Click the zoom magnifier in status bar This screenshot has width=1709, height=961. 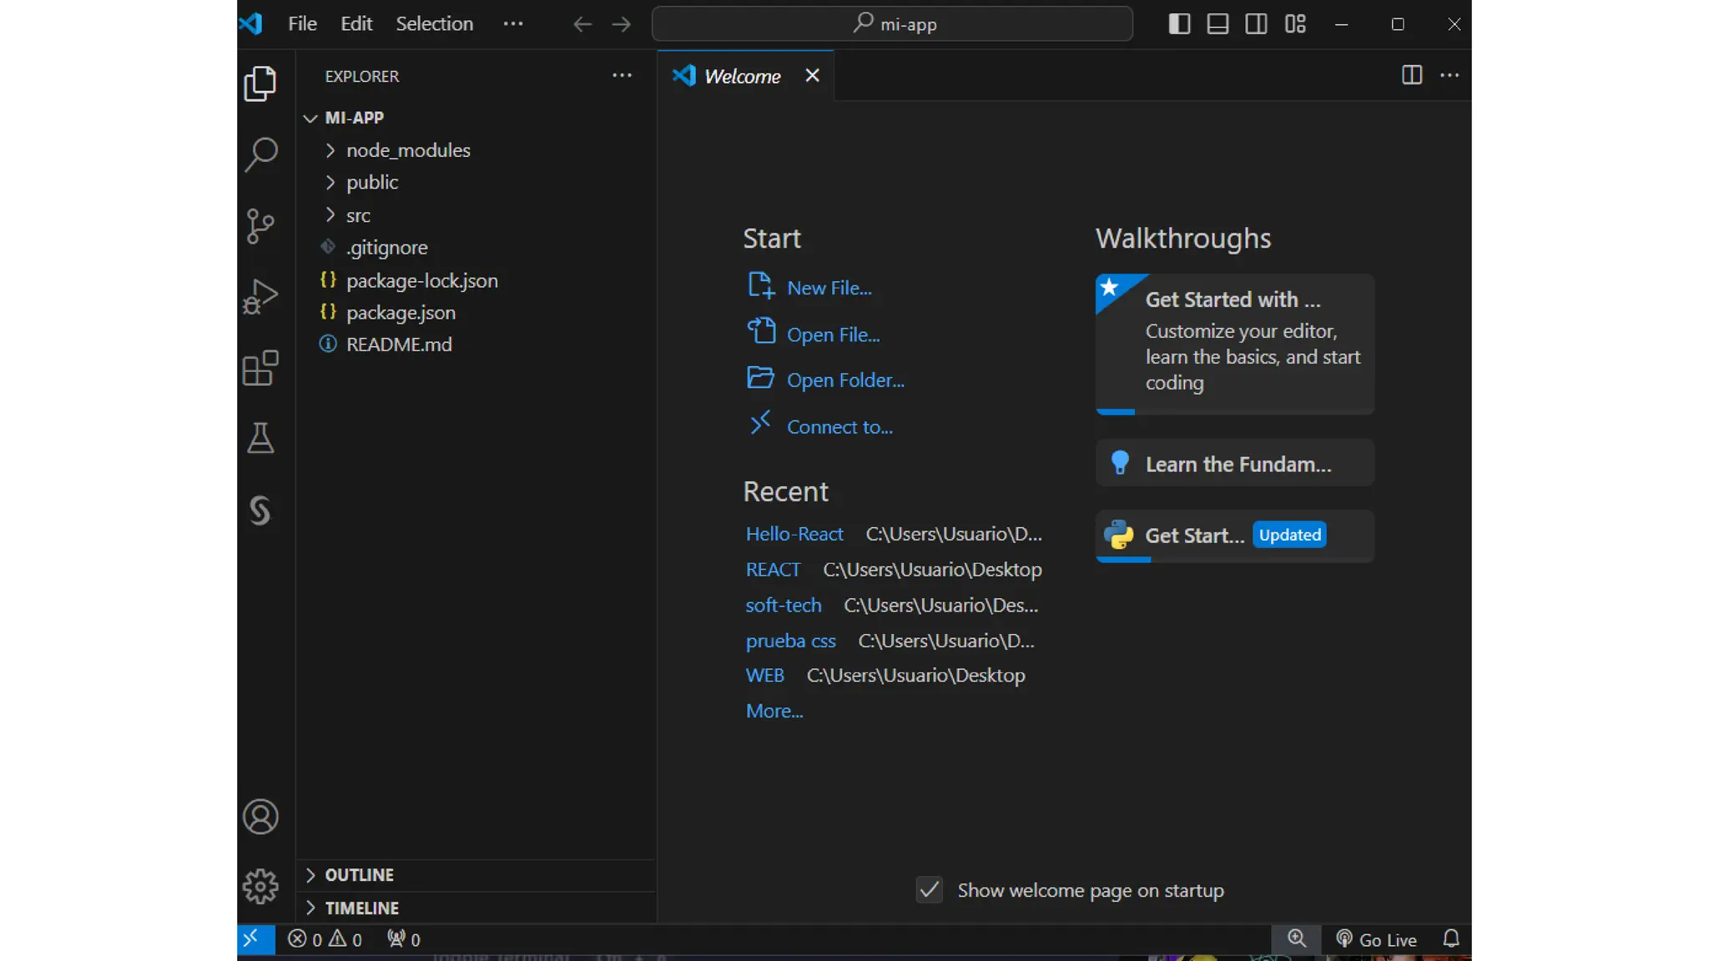1297,939
